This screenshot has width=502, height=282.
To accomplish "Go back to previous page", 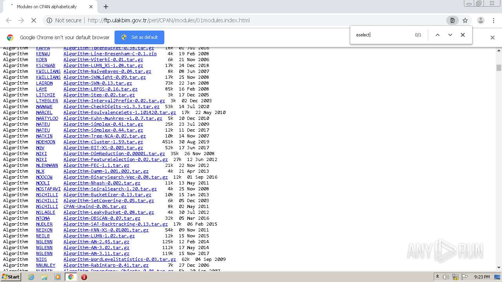I will click(x=9, y=20).
